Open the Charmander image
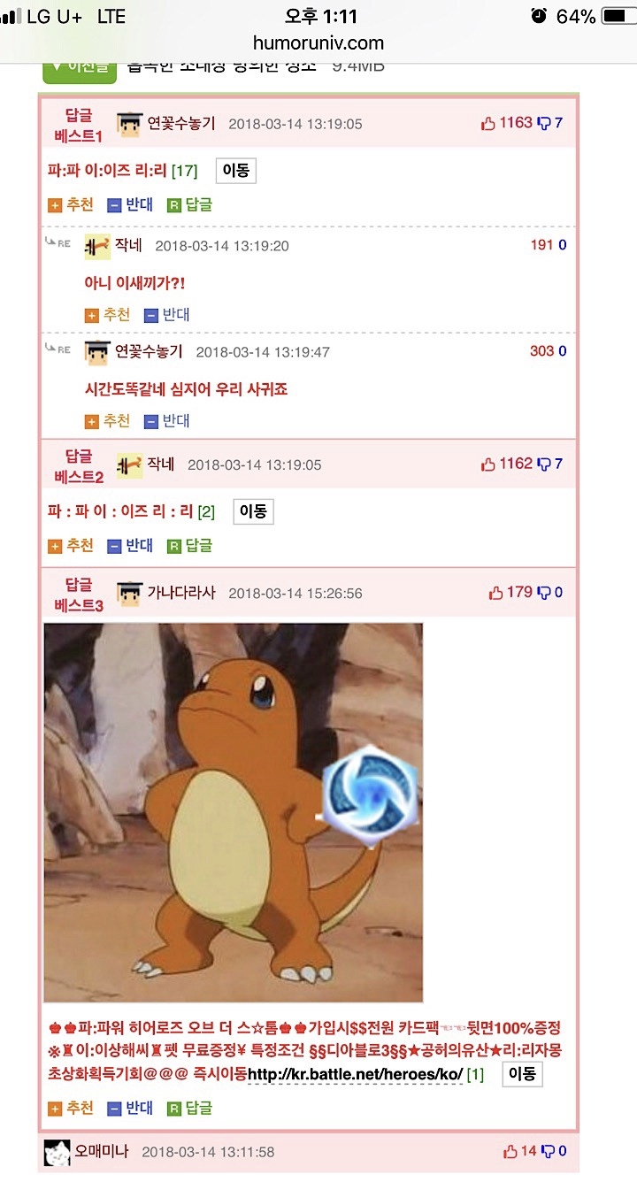The image size is (637, 1182). pyautogui.click(x=234, y=812)
